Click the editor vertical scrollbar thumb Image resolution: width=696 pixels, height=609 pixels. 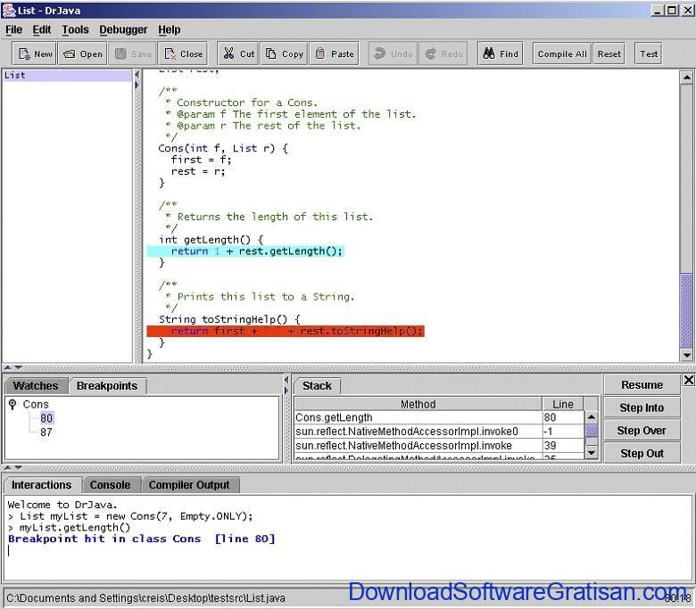coord(687,311)
